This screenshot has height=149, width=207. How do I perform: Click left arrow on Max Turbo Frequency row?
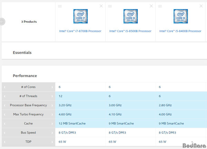[4, 115]
